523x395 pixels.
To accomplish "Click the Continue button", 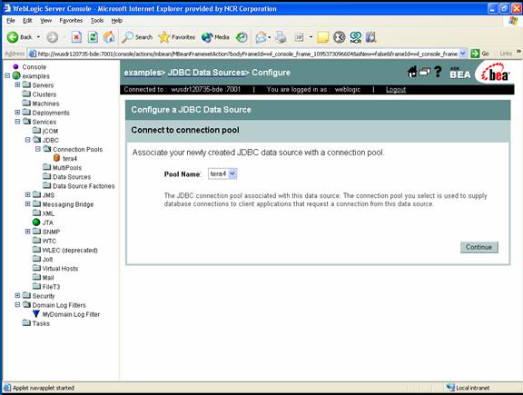I will tap(479, 247).
